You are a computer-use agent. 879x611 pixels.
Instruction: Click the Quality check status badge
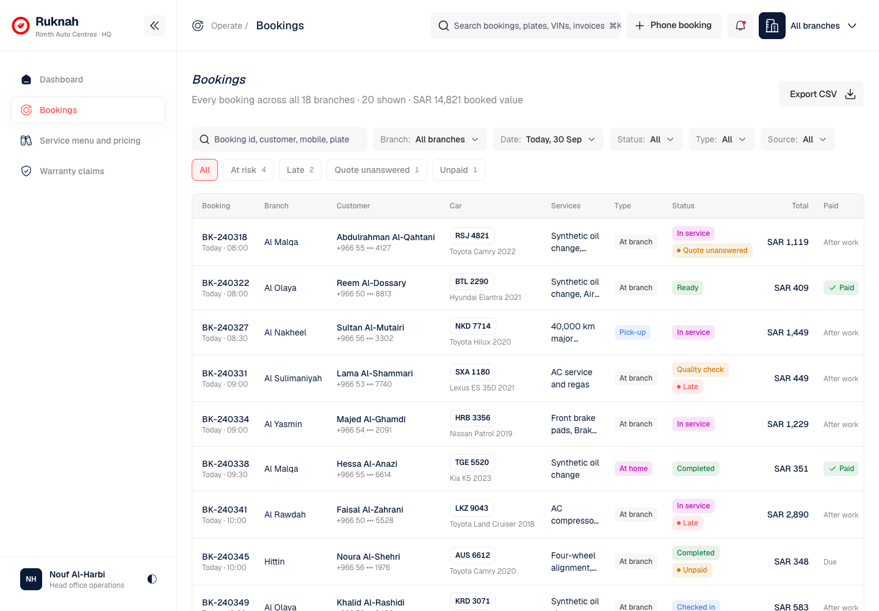click(700, 370)
